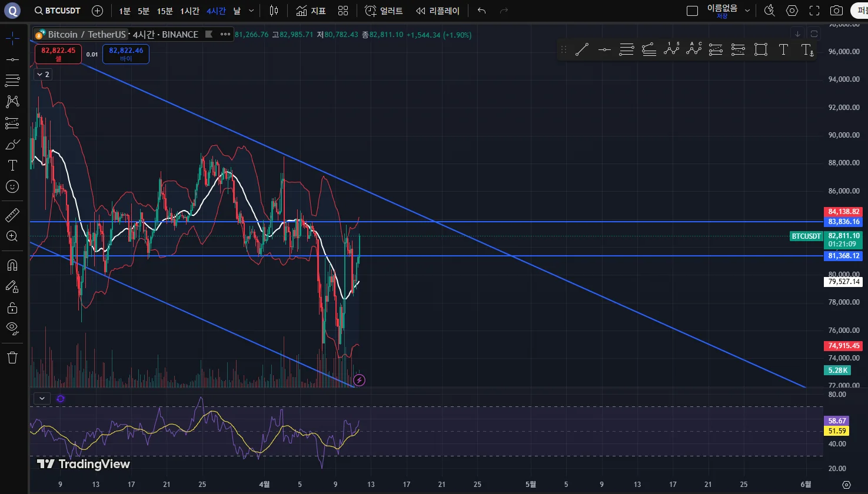The height and width of the screenshot is (494, 868).
Task: Open the legend more options ellipsis
Action: click(225, 35)
